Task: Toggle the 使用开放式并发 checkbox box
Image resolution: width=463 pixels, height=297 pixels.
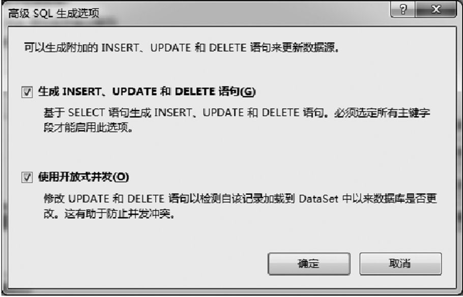Action: (x=27, y=177)
